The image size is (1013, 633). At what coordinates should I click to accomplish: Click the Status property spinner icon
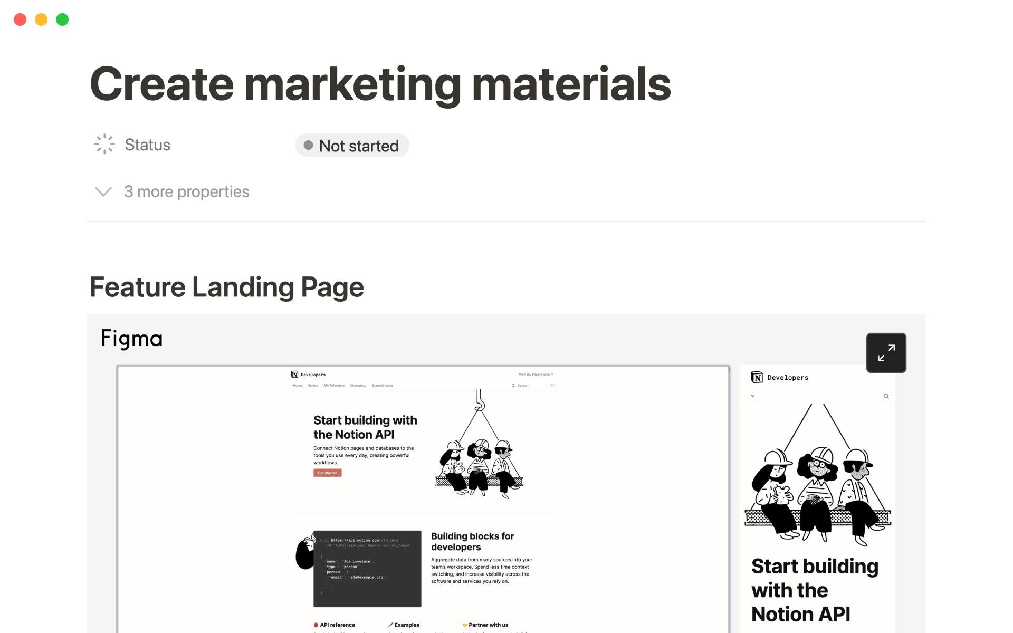[x=104, y=144]
